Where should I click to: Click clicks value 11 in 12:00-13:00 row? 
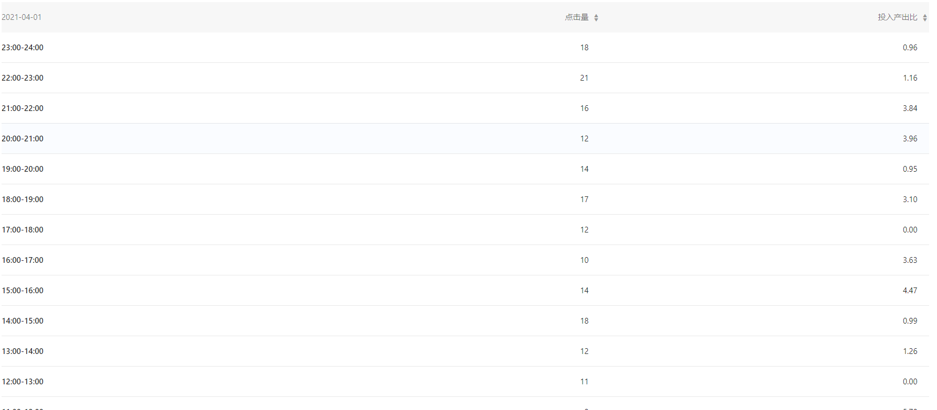tap(584, 382)
